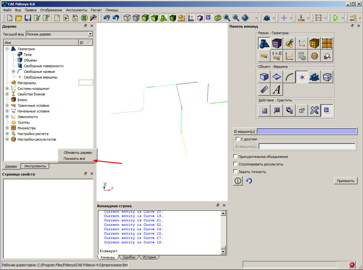
Task: Expand Настройки расчета tree node
Action: click(x=7, y=134)
